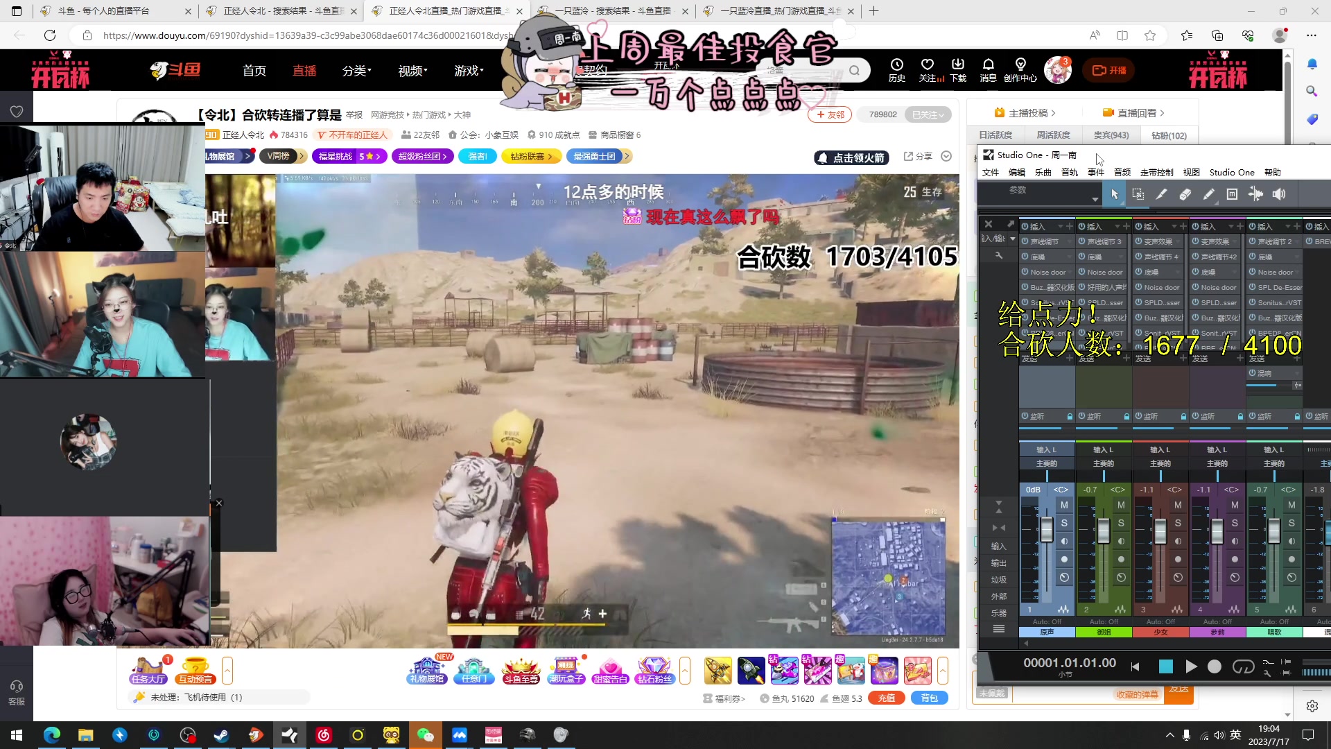Select the Bend tool in Studio One
This screenshot has width=1331, height=749.
(1255, 195)
